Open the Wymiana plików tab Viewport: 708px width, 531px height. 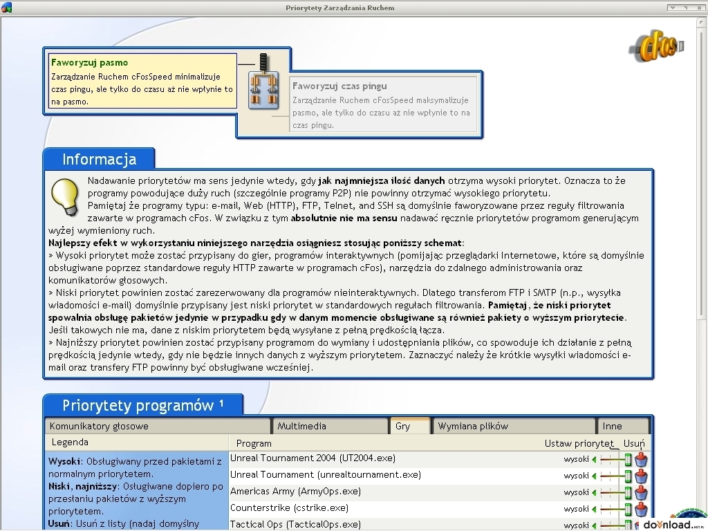click(514, 426)
